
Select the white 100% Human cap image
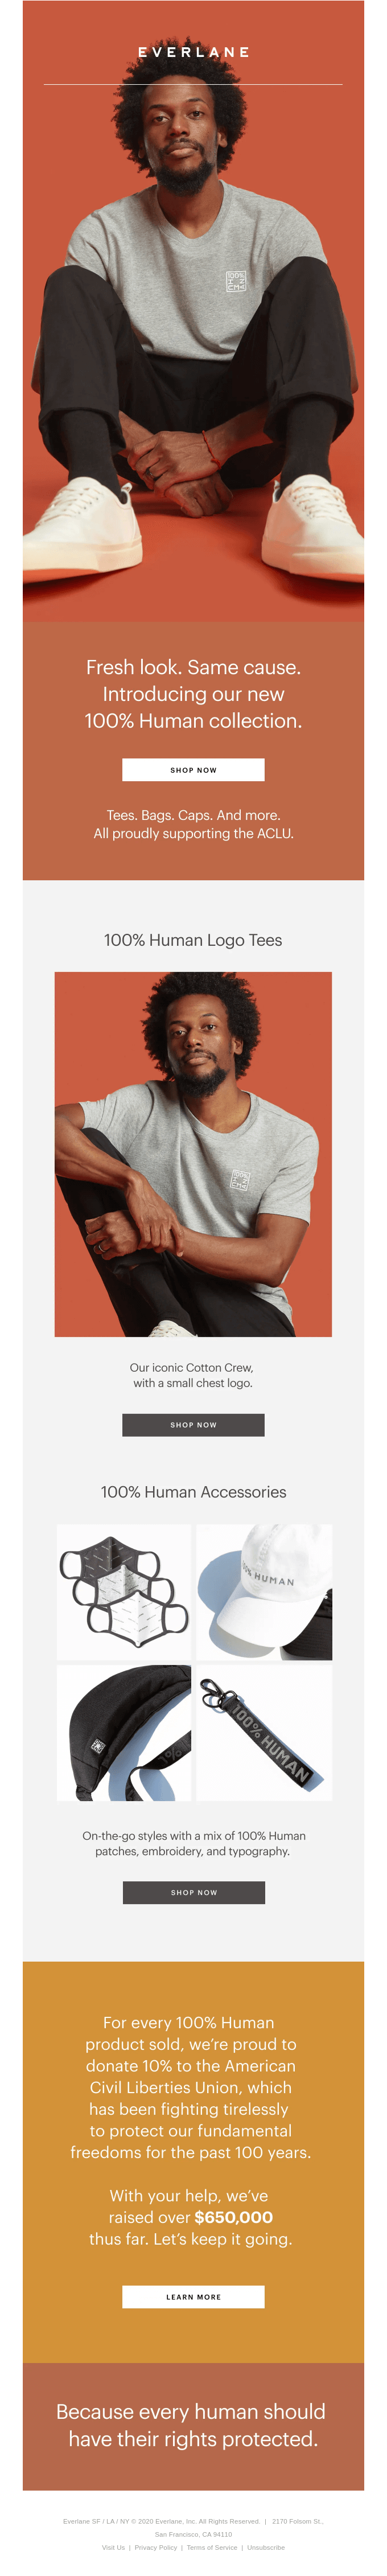(264, 1592)
